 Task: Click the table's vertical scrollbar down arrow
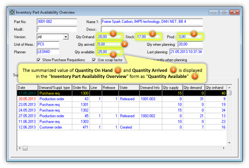(229, 143)
